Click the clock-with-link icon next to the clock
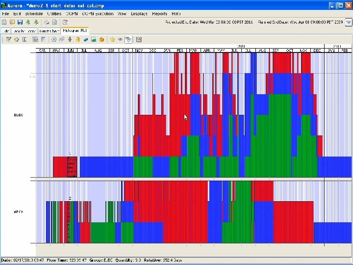Image resolution: width=353 pixels, height=265 pixels. (62, 40)
